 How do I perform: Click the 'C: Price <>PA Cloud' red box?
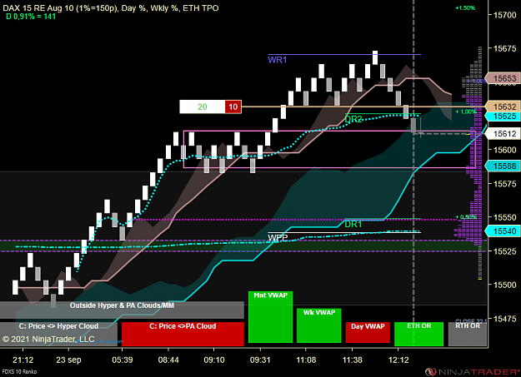(x=183, y=334)
